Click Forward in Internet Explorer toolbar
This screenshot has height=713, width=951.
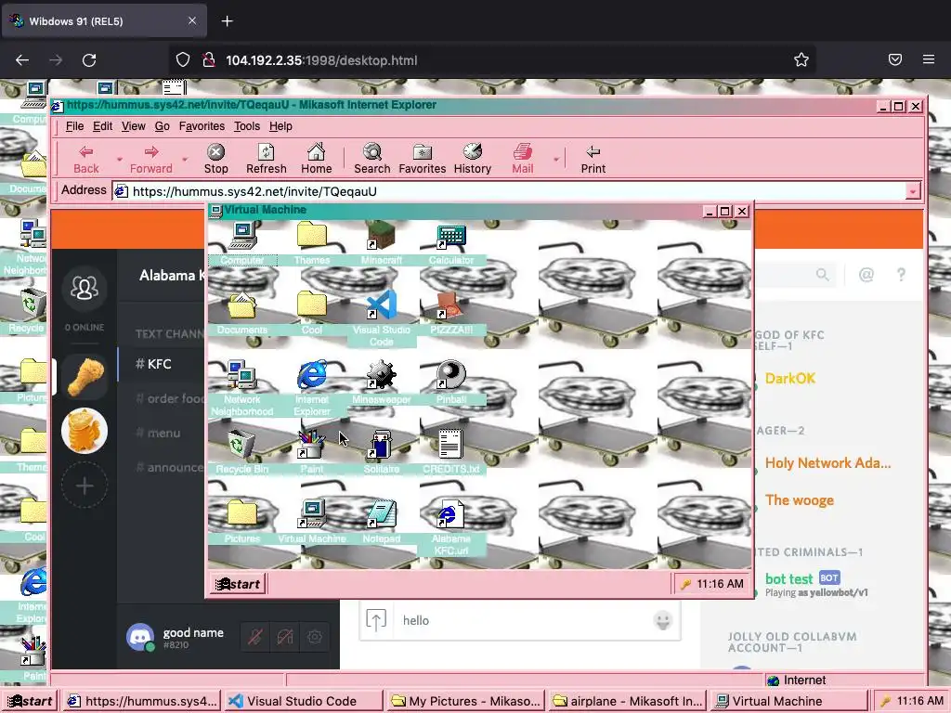pos(151,160)
